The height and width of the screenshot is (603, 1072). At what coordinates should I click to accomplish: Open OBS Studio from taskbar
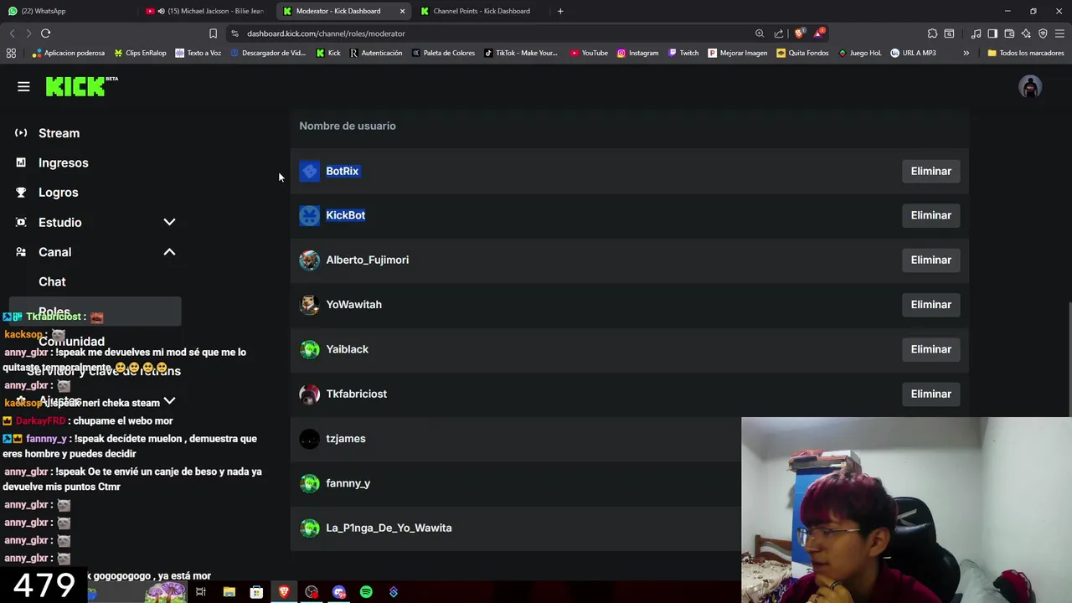tap(312, 592)
